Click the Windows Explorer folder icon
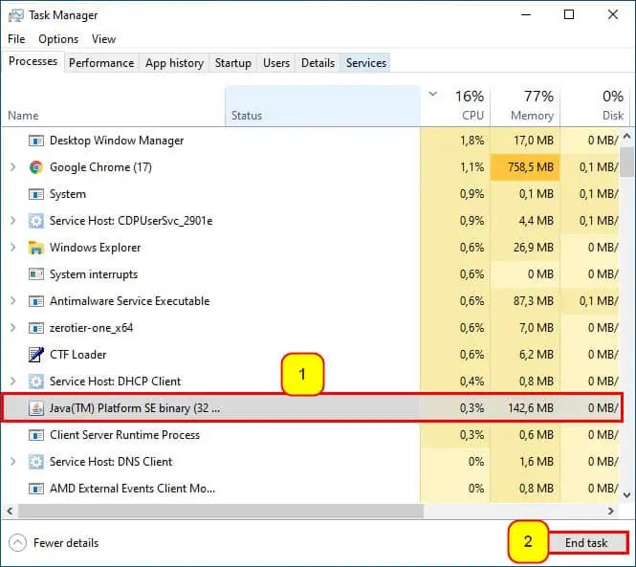The height and width of the screenshot is (567, 636). coord(36,248)
